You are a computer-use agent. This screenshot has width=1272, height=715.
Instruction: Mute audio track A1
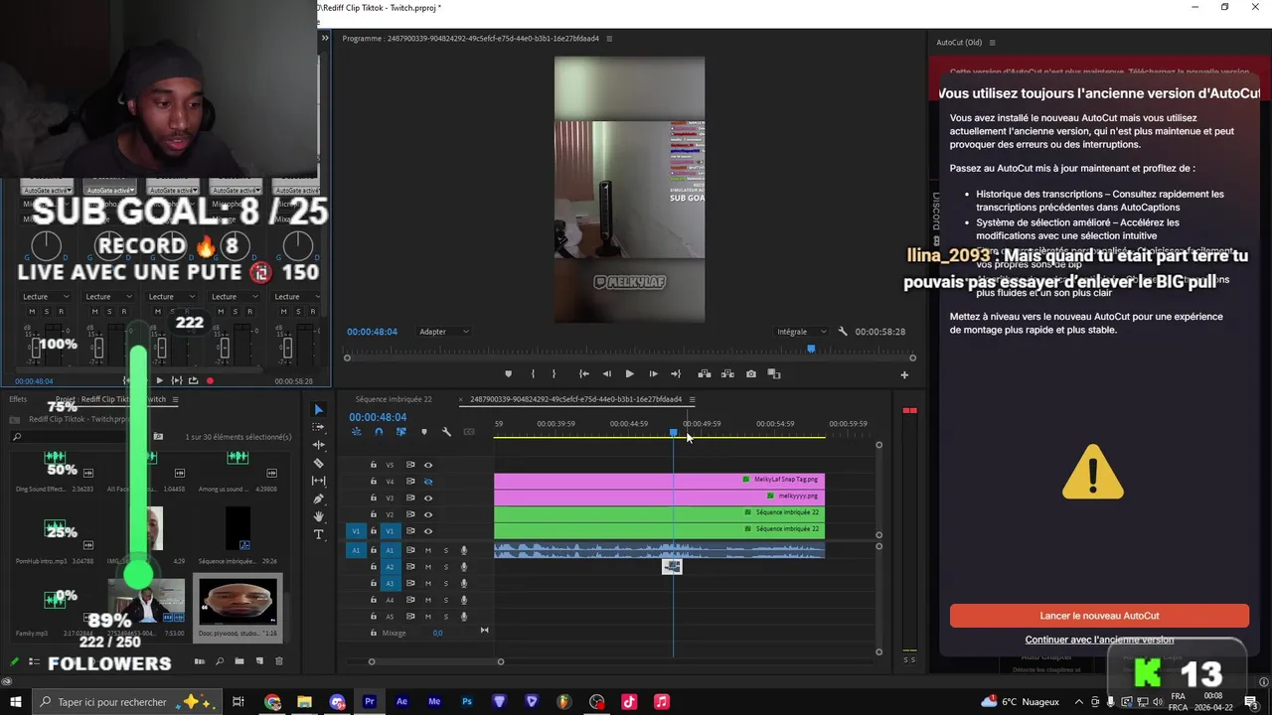(x=428, y=550)
